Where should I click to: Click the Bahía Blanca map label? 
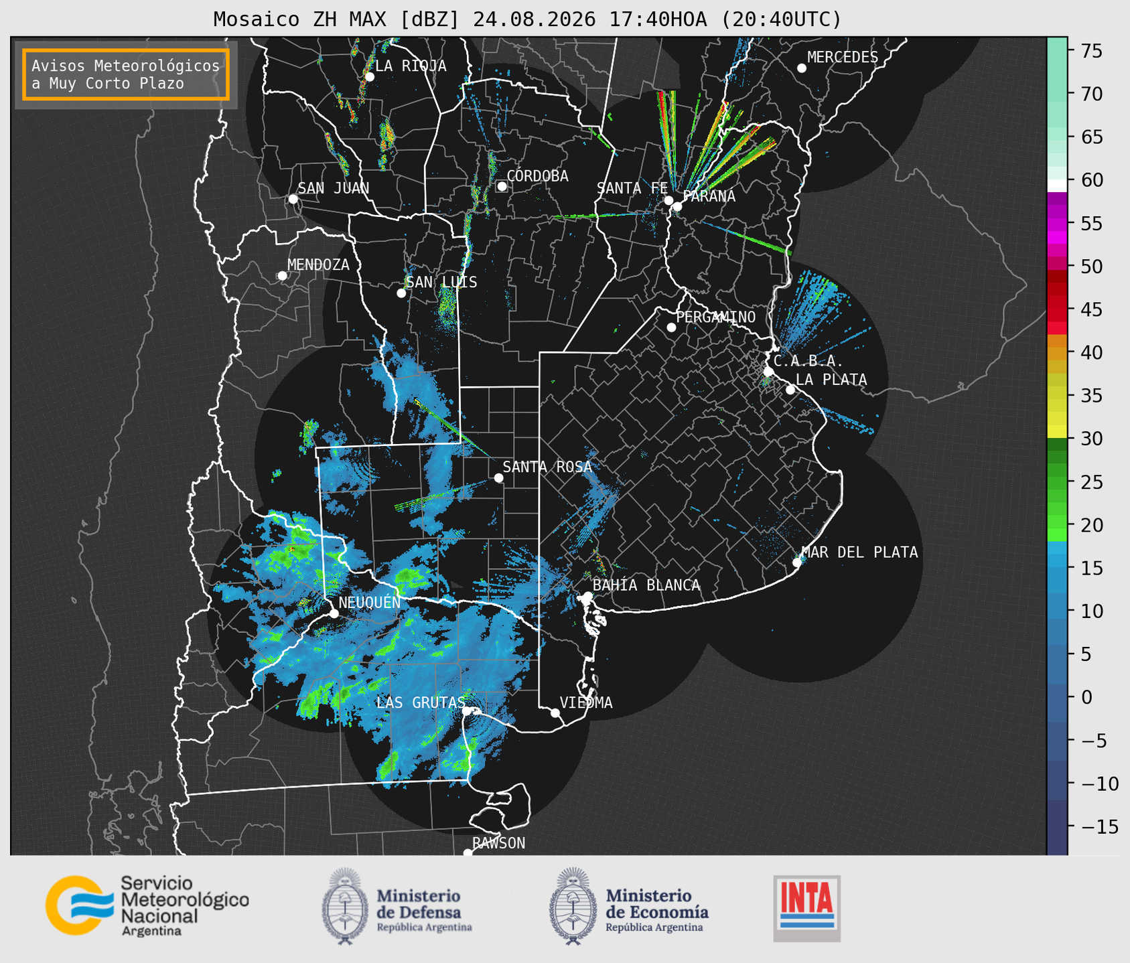646,585
